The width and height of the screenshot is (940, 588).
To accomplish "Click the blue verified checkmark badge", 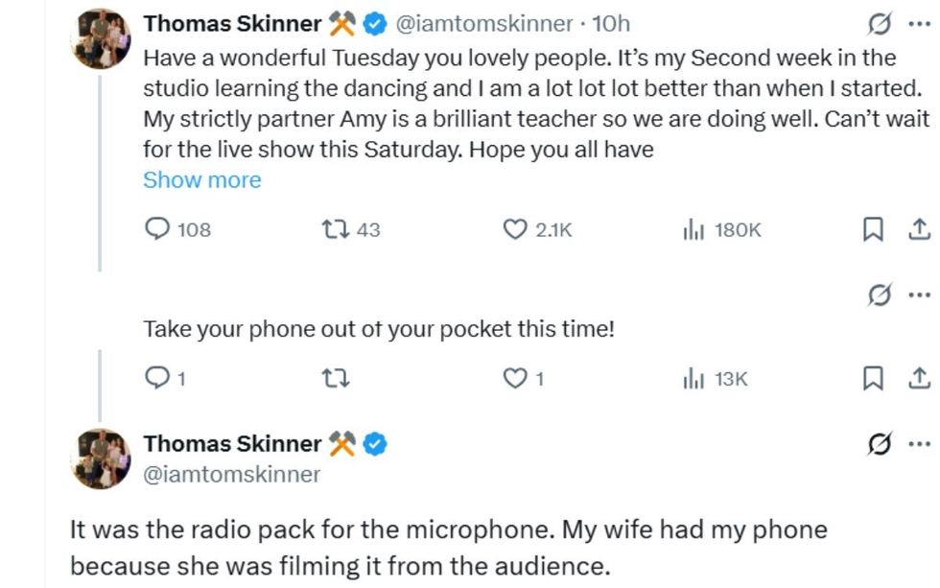I will (x=373, y=24).
